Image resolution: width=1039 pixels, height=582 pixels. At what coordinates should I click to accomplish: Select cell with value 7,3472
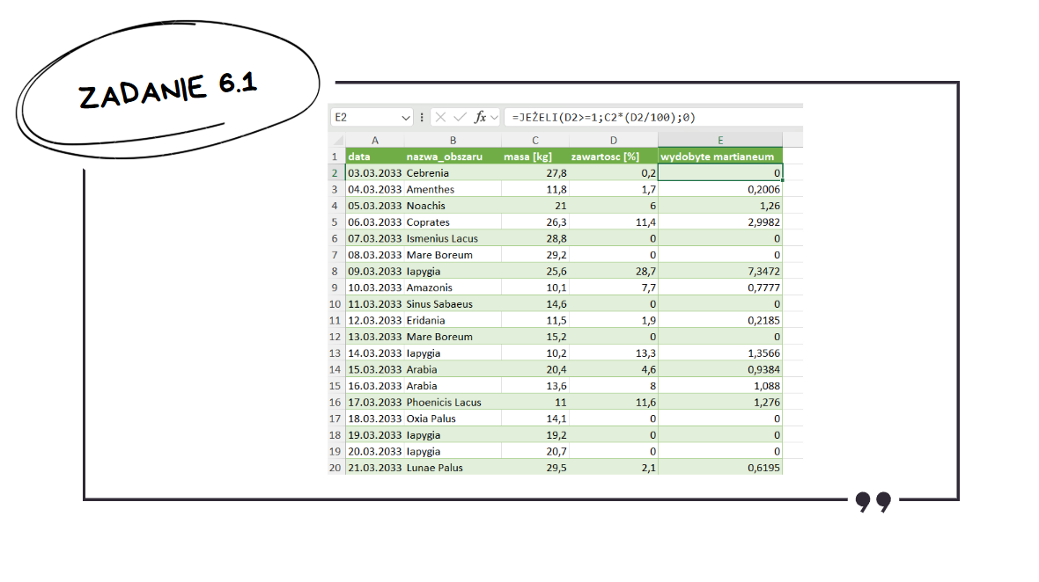(x=720, y=271)
